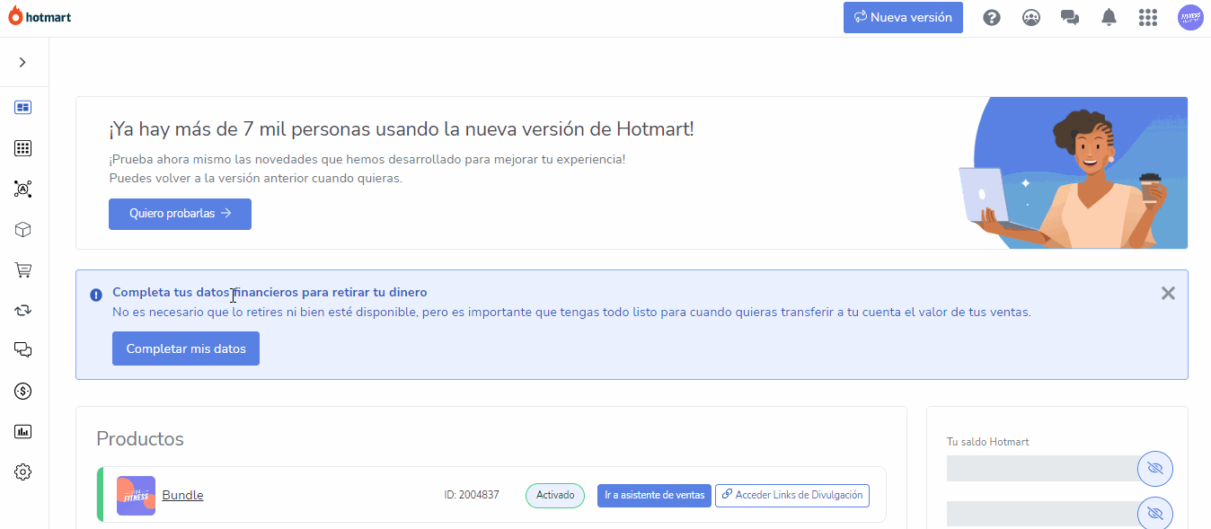The width and height of the screenshot is (1211, 529).
Task: Show the first hidden Hotmart balance
Action: point(1155,469)
